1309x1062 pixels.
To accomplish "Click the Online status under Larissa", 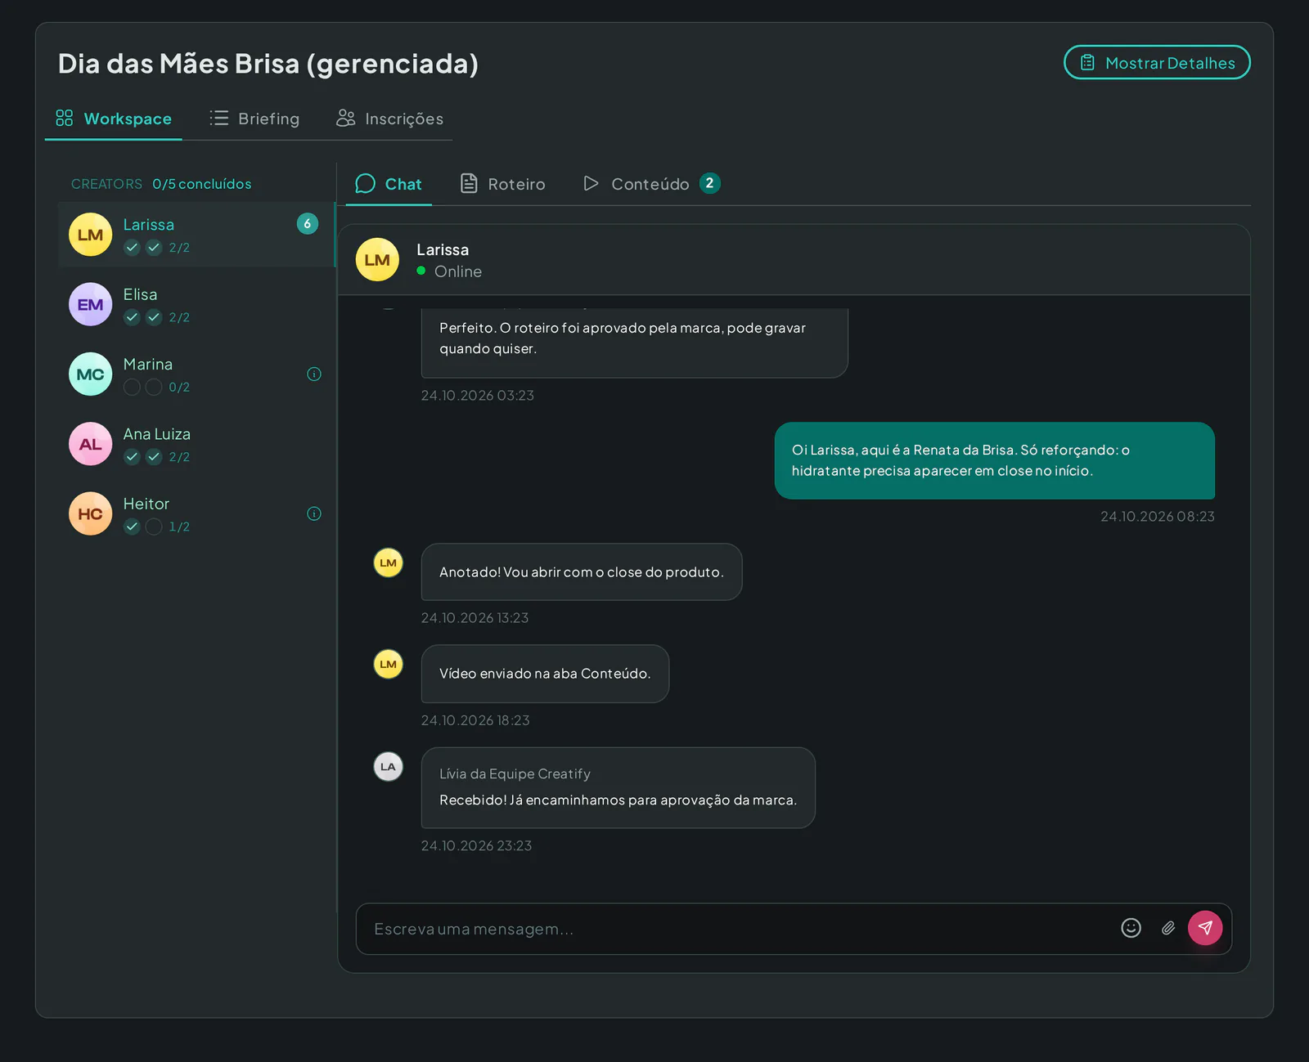I will [x=449, y=271].
